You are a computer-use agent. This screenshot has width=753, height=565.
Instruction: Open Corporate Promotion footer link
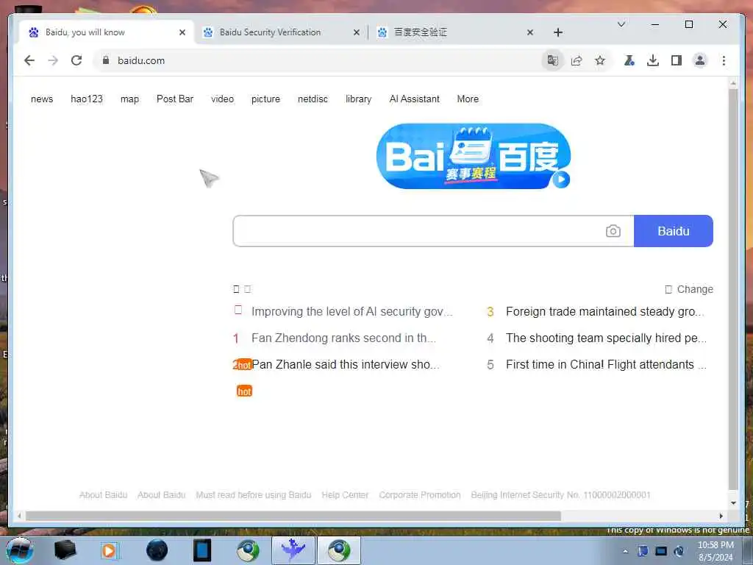[x=420, y=495]
